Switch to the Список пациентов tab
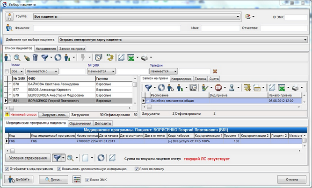Viewport: 312px width, 188px height. pos(19,48)
